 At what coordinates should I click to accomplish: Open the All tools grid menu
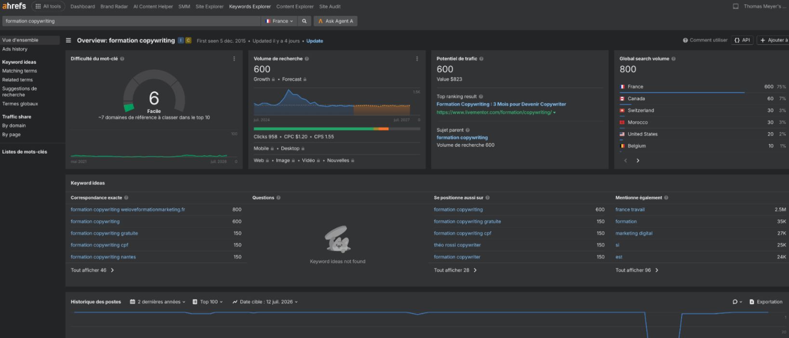pos(48,6)
